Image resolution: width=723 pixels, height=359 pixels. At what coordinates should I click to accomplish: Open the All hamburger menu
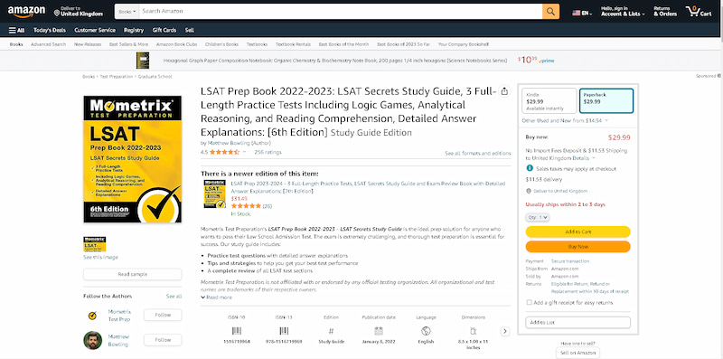(16, 31)
